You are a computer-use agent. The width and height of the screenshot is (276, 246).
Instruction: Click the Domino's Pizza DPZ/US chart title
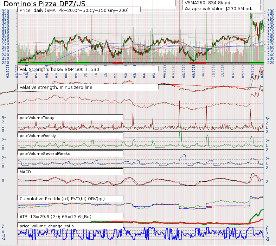point(44,4)
